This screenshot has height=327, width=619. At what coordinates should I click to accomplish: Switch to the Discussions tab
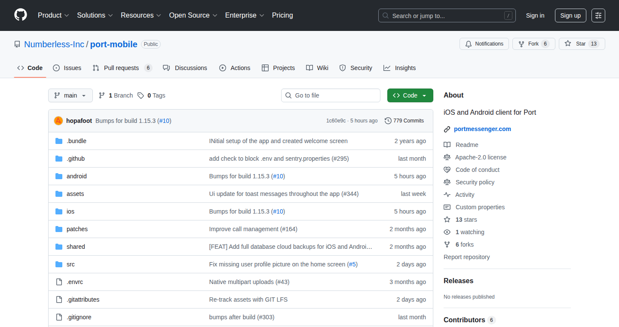click(x=185, y=68)
